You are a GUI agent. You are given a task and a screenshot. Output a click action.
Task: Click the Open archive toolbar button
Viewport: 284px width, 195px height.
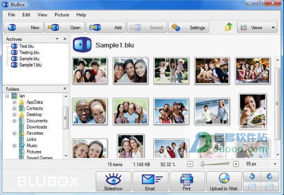click(x=65, y=27)
